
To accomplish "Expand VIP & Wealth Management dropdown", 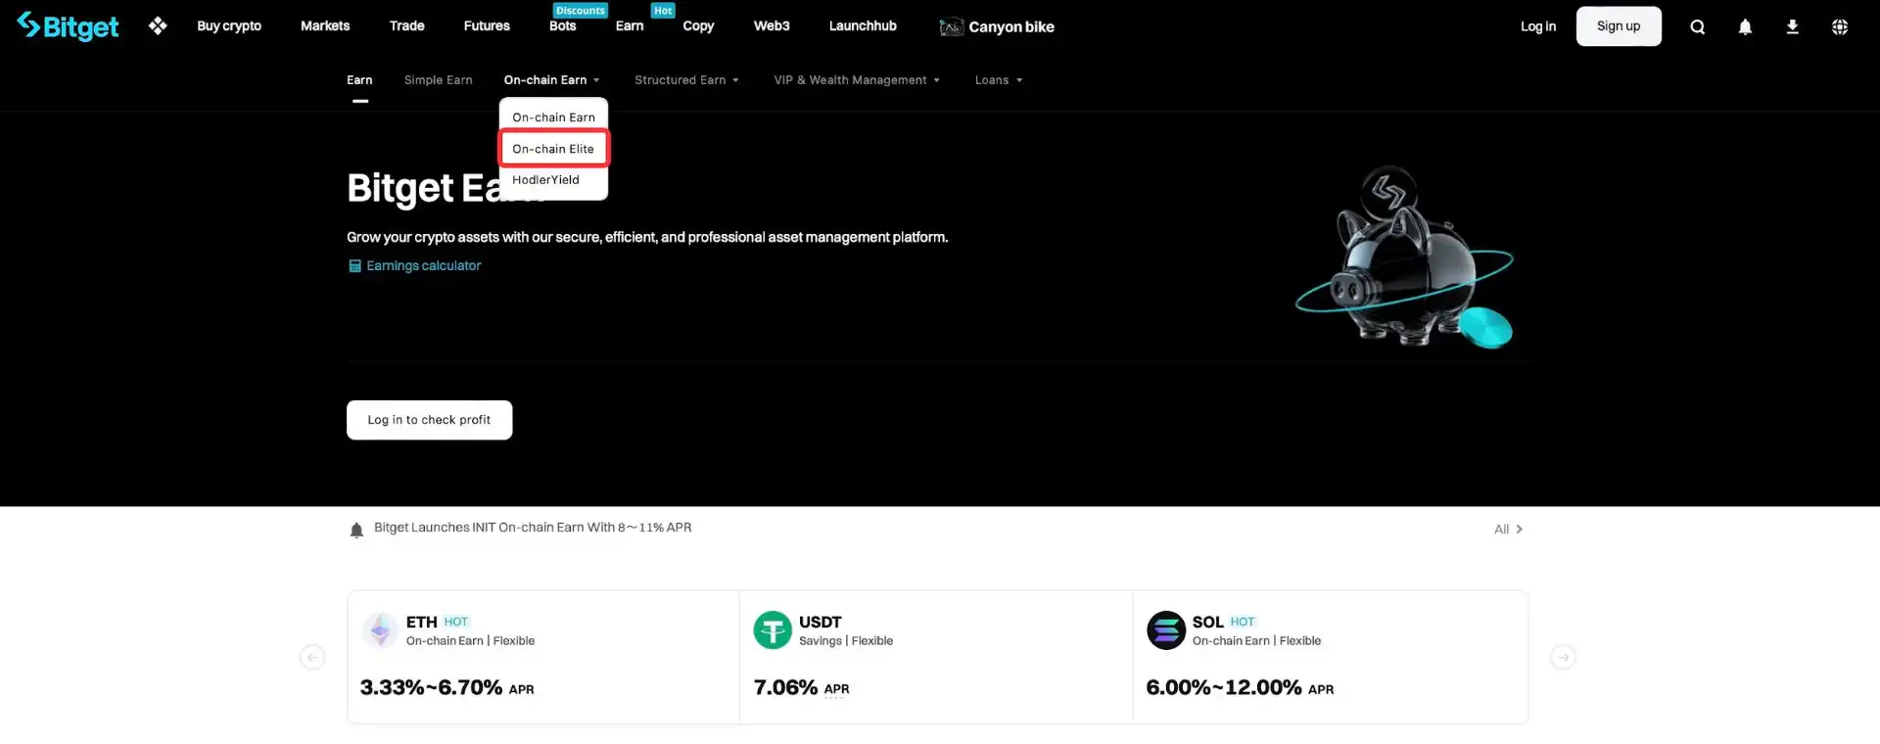I will (x=856, y=80).
